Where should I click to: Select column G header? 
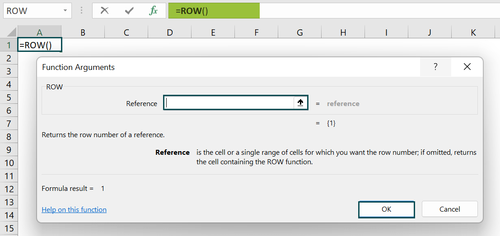coord(300,32)
